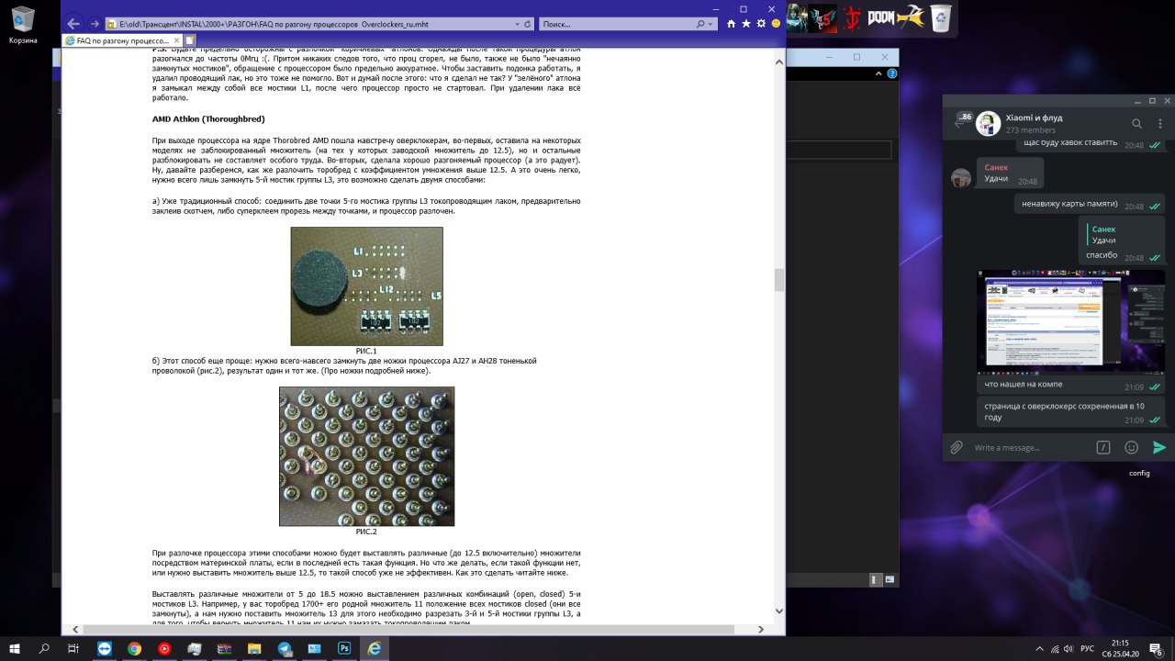1175x661 pixels.
Task: Switch the РУС input language
Action: click(x=1087, y=648)
